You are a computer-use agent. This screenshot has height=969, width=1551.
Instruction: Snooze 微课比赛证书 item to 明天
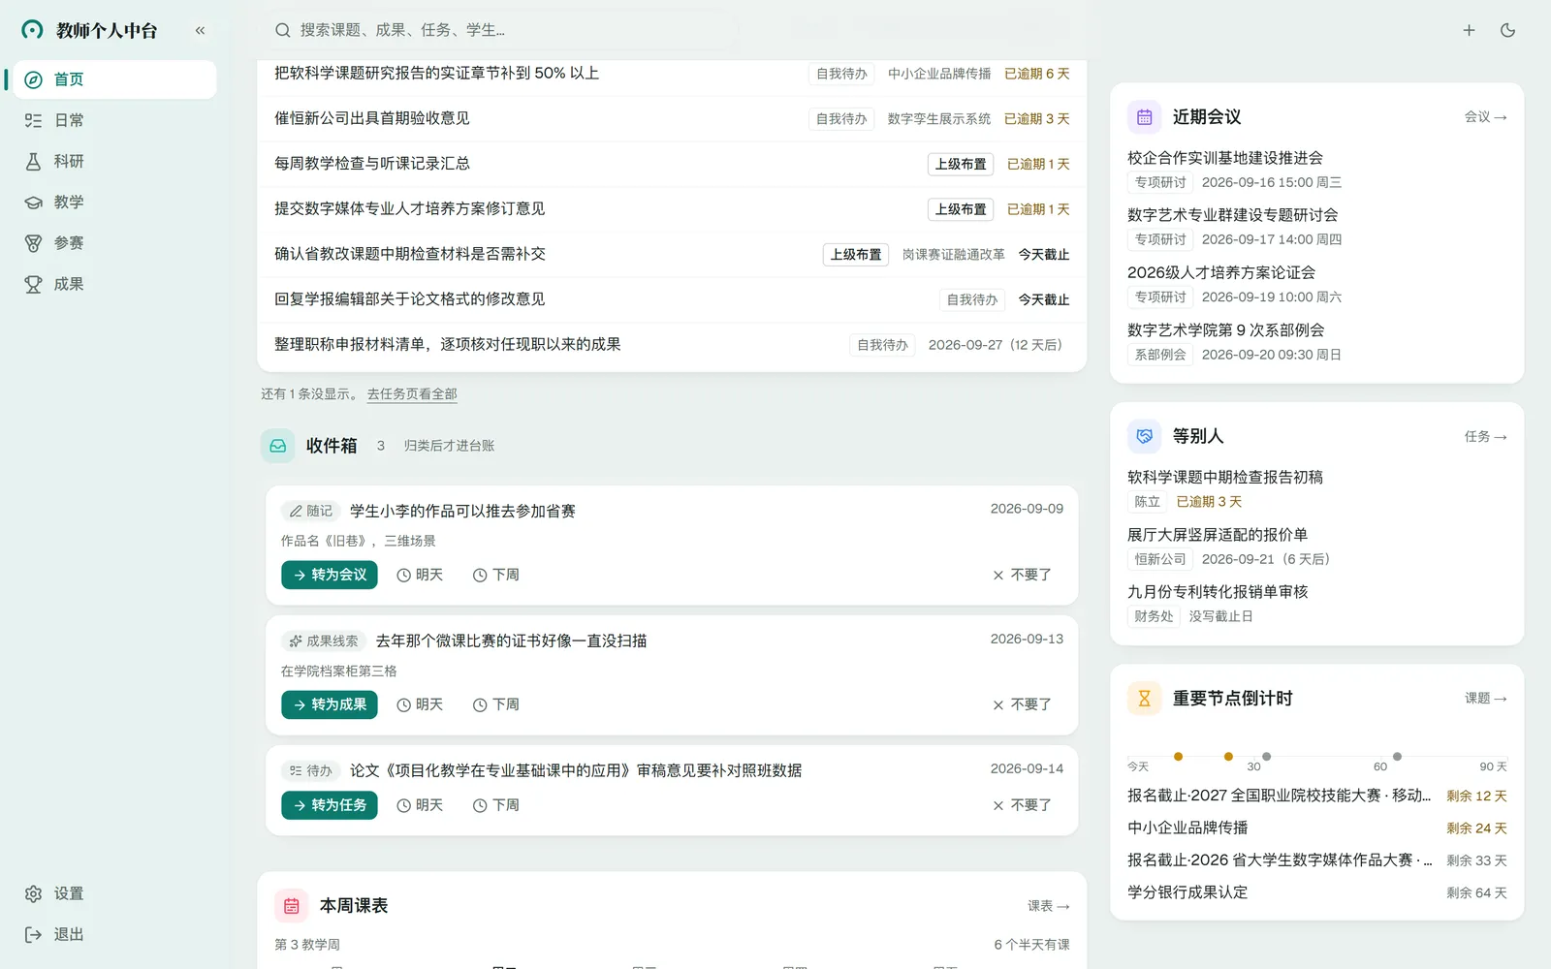click(x=420, y=704)
